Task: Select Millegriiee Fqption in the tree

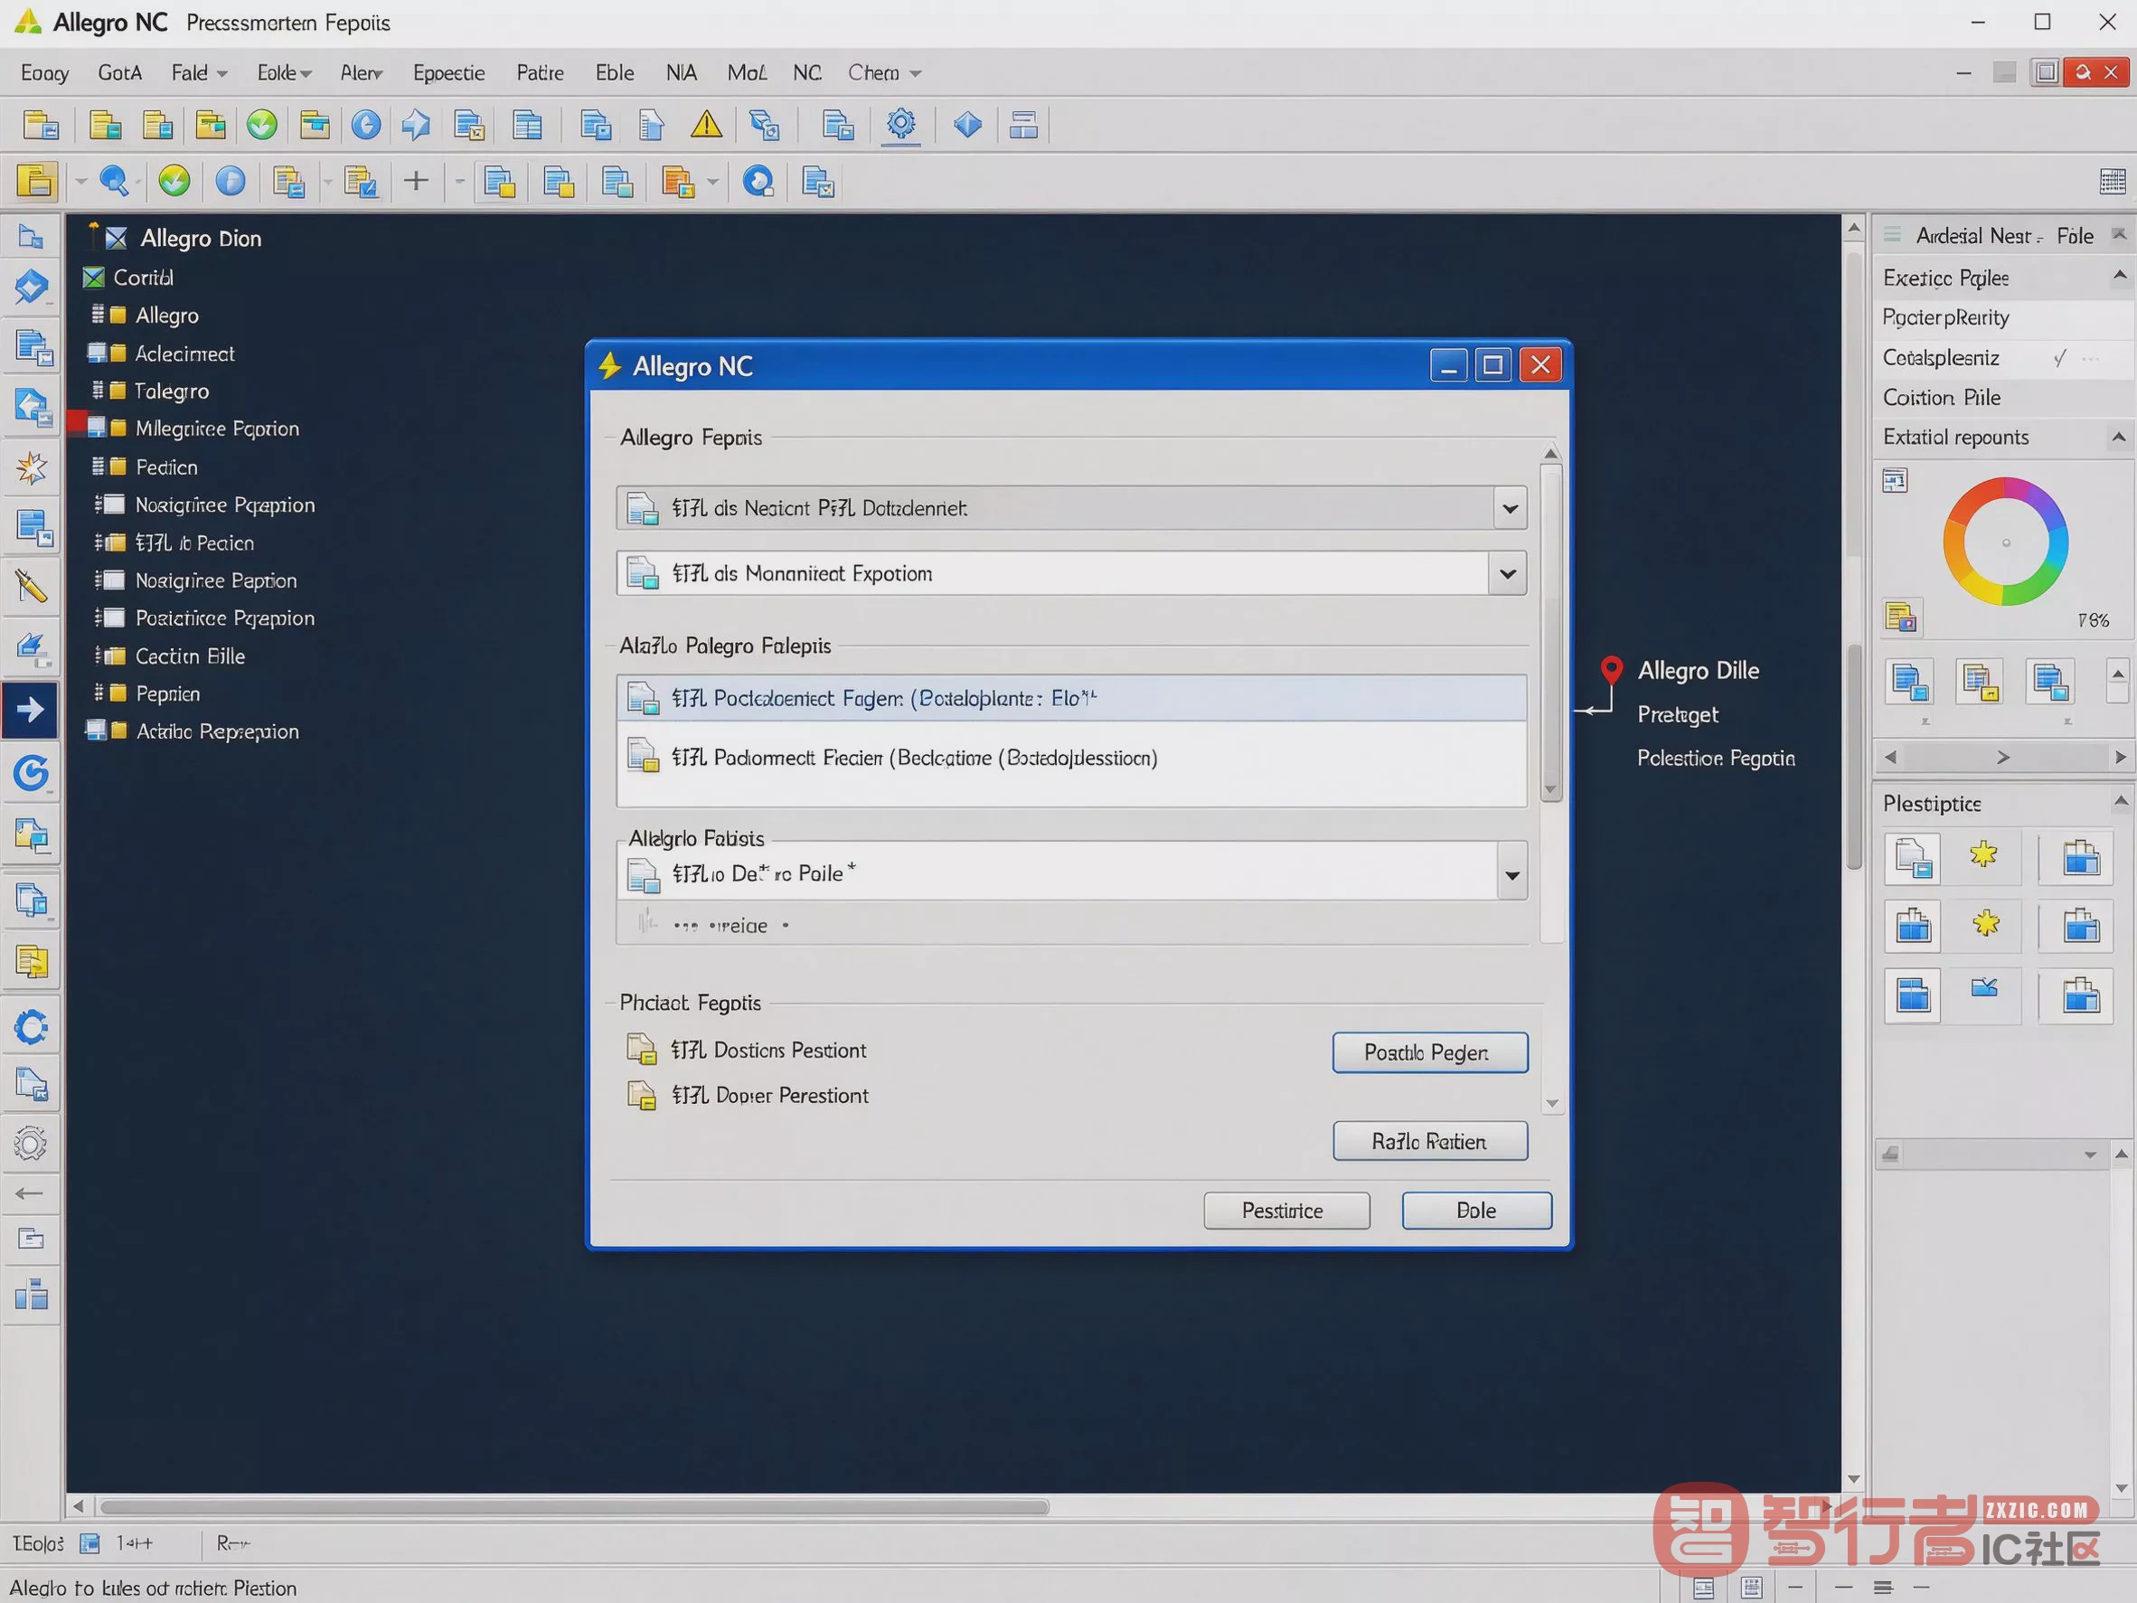Action: [x=216, y=428]
